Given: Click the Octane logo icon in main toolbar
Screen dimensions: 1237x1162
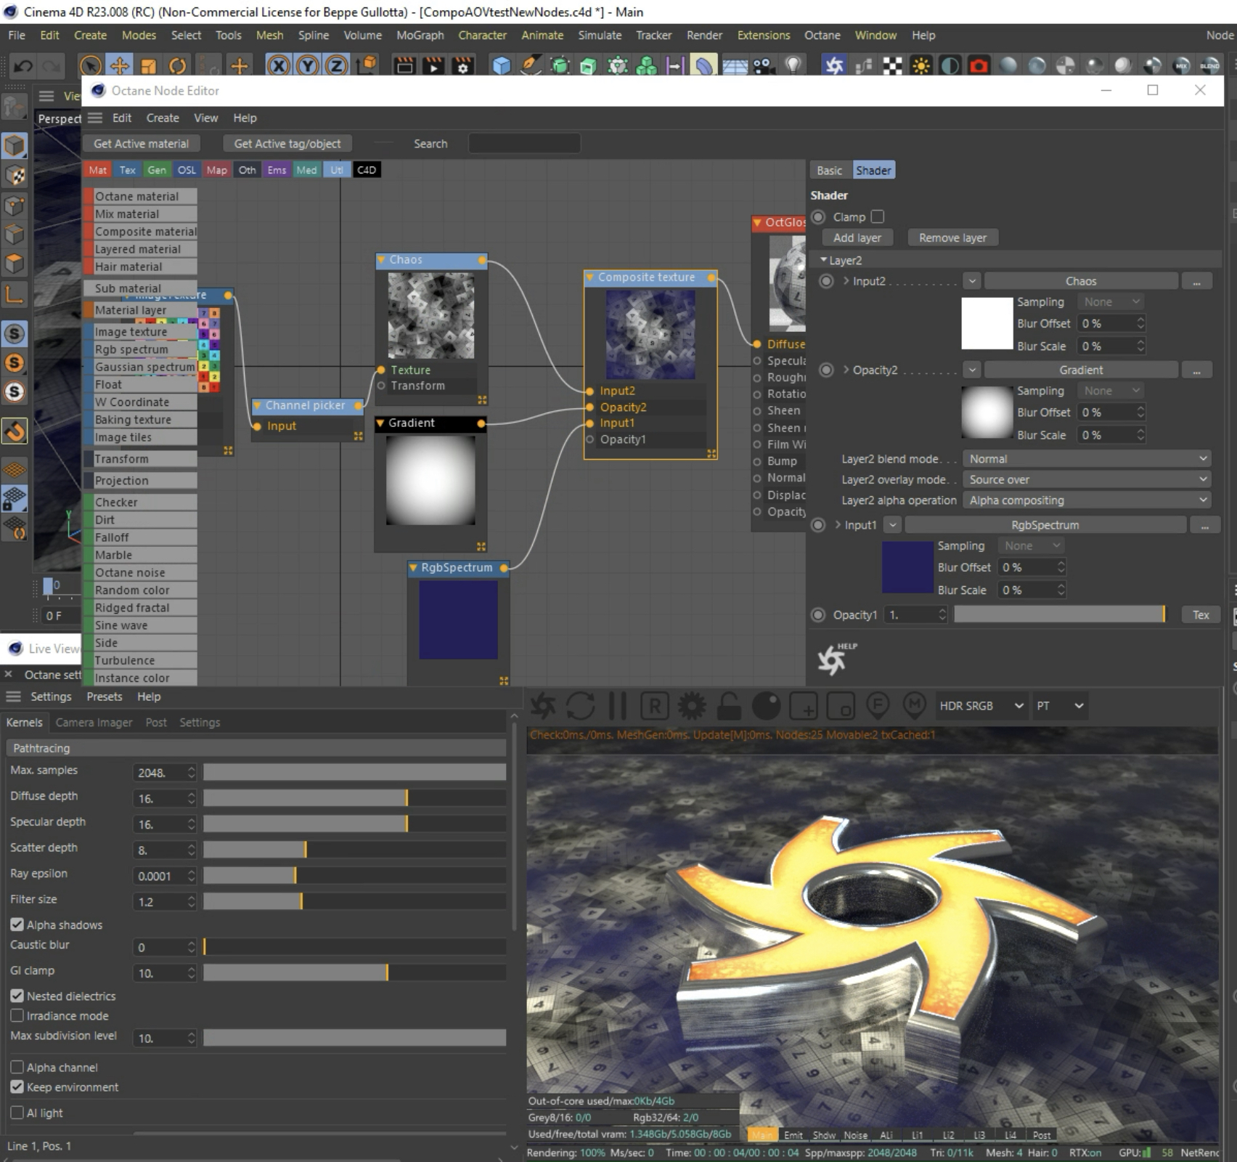Looking at the screenshot, I should pyautogui.click(x=834, y=66).
